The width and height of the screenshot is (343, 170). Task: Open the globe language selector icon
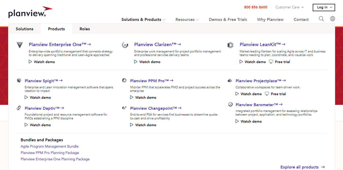click(x=332, y=19)
